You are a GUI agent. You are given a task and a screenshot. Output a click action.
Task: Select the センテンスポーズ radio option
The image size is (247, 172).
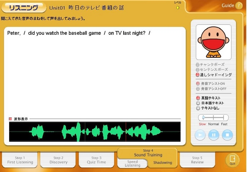198,70
